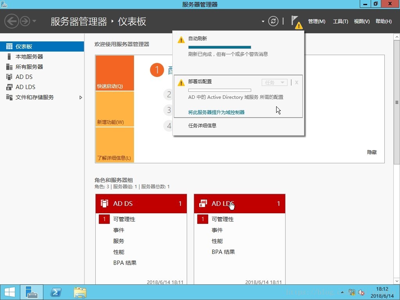
Task: Select 仪表板 in the sidebar
Action: (42, 46)
